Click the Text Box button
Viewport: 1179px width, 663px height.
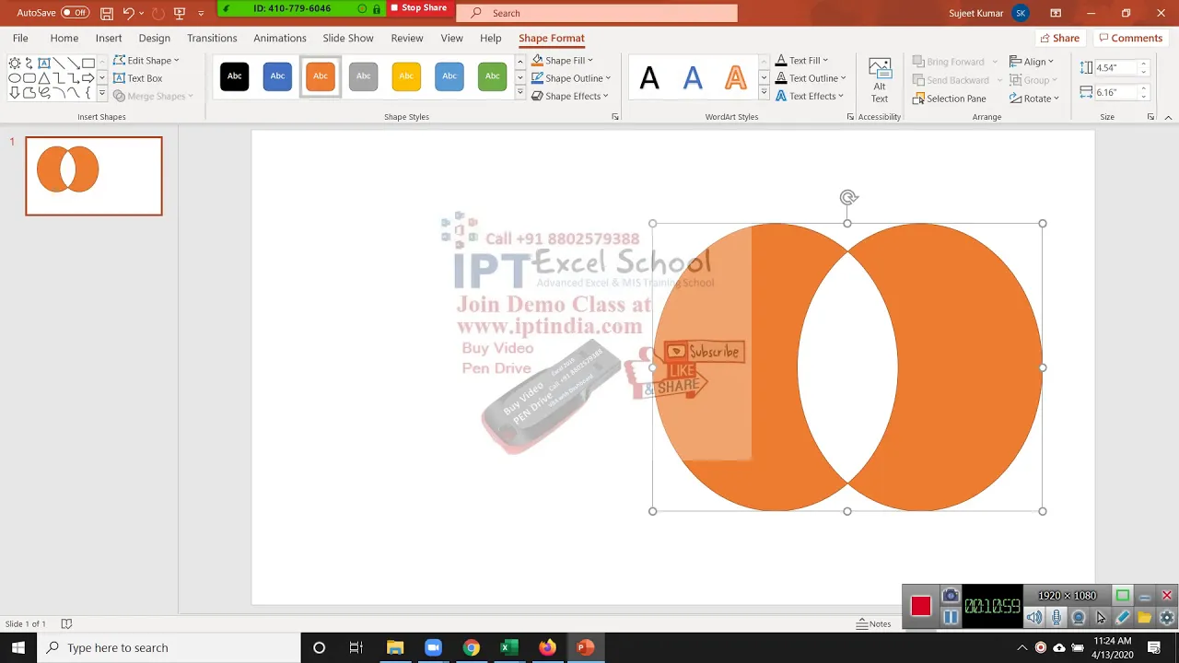pyautogui.click(x=138, y=78)
